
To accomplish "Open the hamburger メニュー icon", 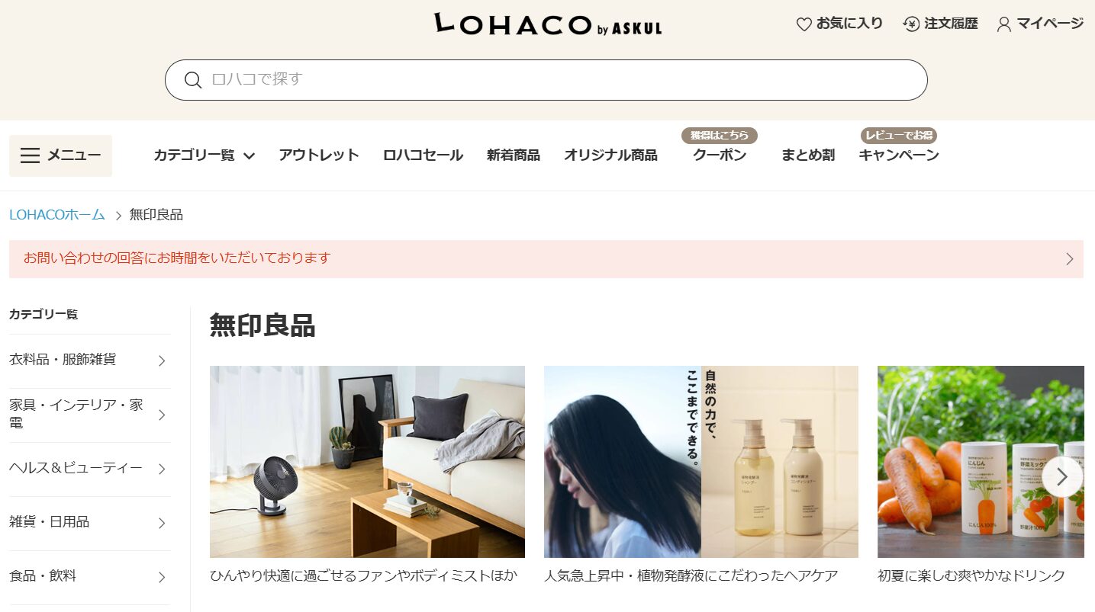I will pos(30,155).
